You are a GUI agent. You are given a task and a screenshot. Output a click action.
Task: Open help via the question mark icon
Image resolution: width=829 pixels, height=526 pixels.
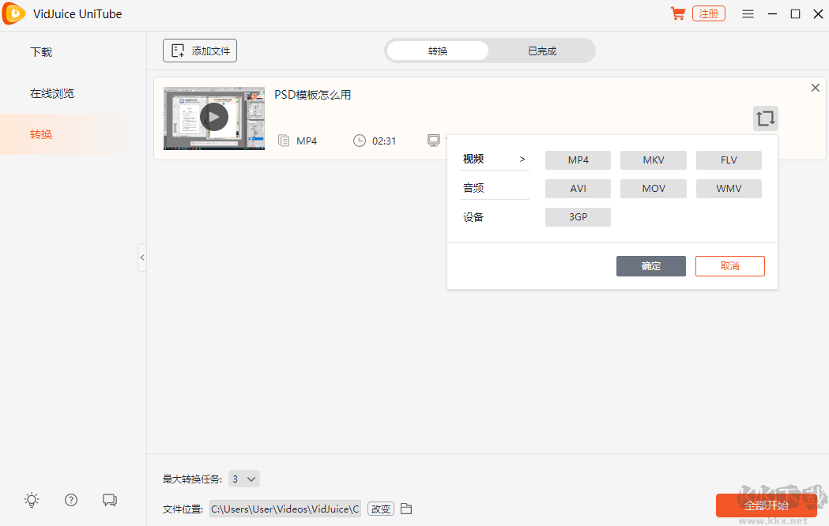point(70,500)
